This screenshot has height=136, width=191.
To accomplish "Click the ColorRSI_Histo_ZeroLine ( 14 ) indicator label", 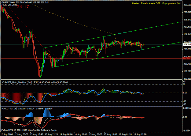I will 17,82.
